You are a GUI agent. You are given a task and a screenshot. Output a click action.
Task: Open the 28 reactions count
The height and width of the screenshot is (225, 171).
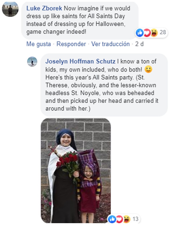pos(163,32)
